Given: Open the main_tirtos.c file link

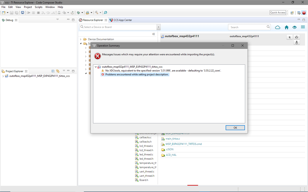Looking at the screenshot, I should (x=173, y=138).
